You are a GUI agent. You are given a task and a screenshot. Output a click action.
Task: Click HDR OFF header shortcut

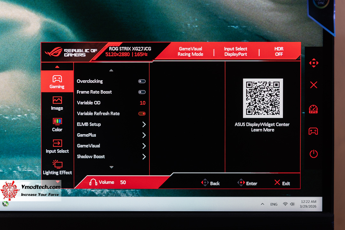279,51
